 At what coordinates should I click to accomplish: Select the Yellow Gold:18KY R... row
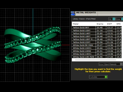(97, 39)
